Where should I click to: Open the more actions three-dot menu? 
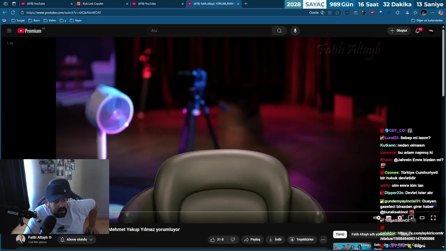pos(323,239)
